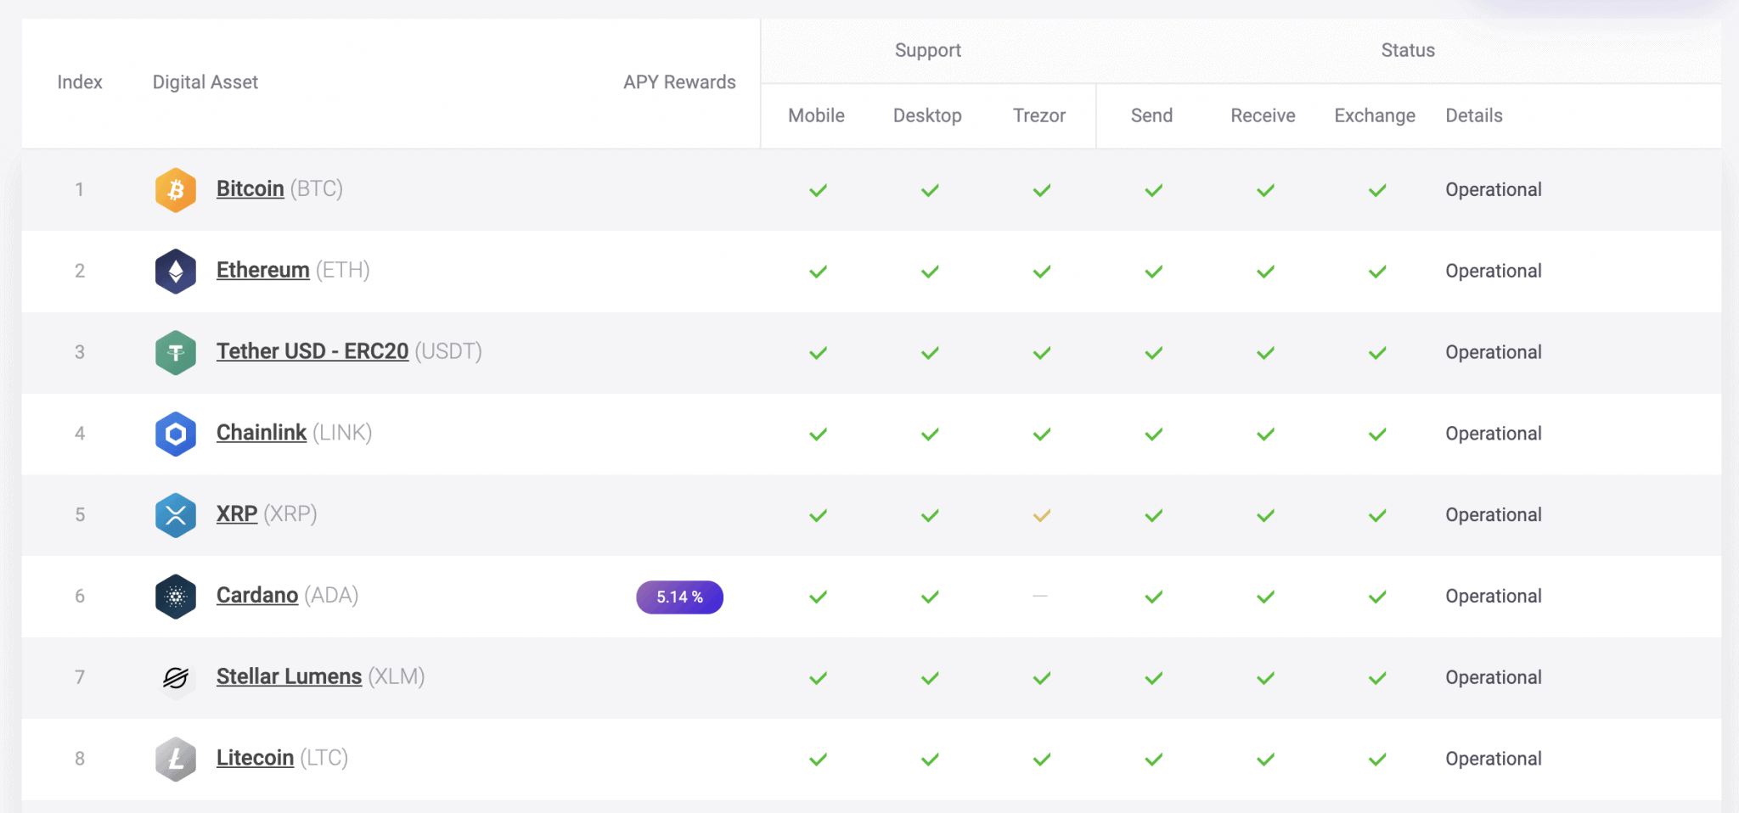Open the Ethereum asset link
The height and width of the screenshot is (813, 1739).
point(262,270)
